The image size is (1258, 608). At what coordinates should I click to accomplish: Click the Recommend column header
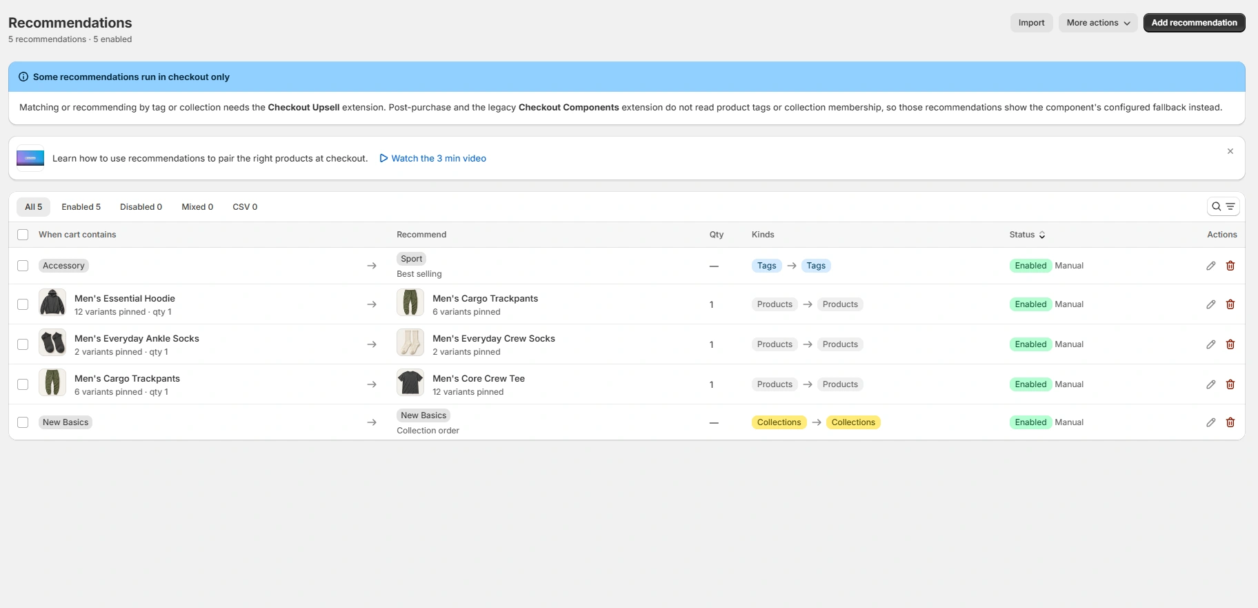point(421,235)
